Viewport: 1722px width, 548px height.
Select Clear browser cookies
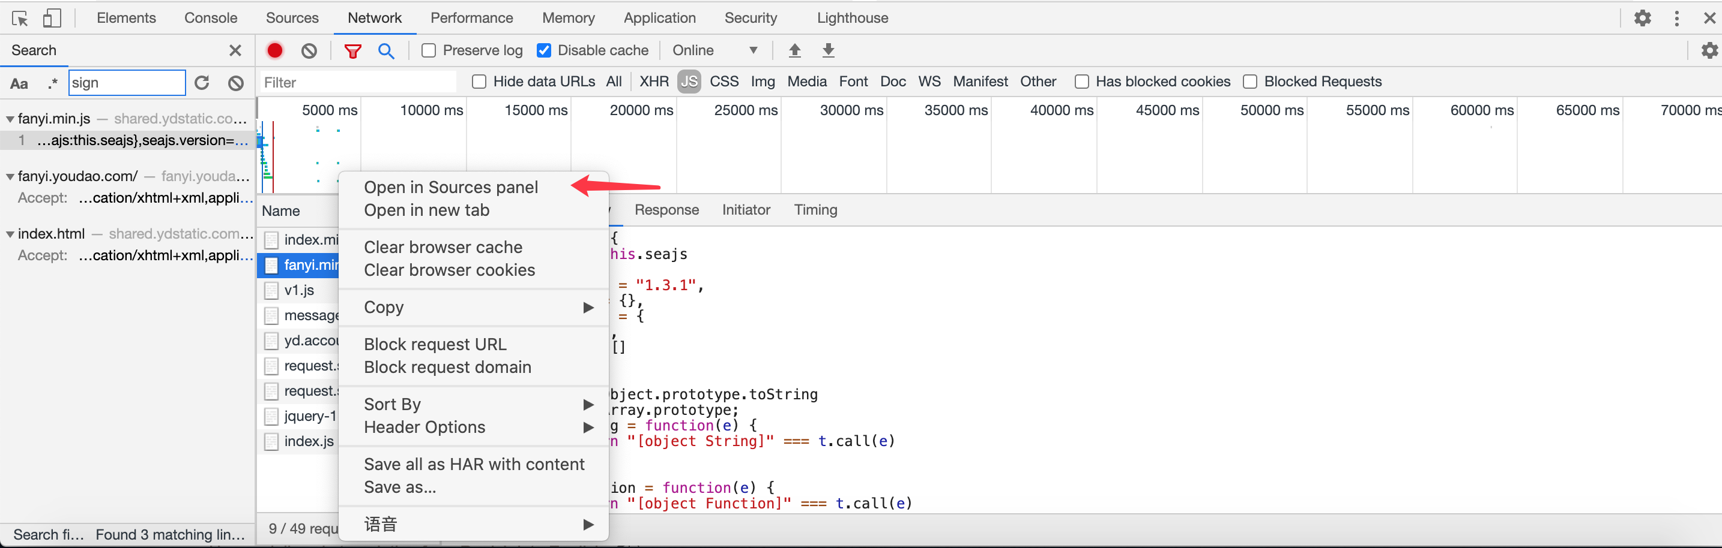pyautogui.click(x=473, y=270)
